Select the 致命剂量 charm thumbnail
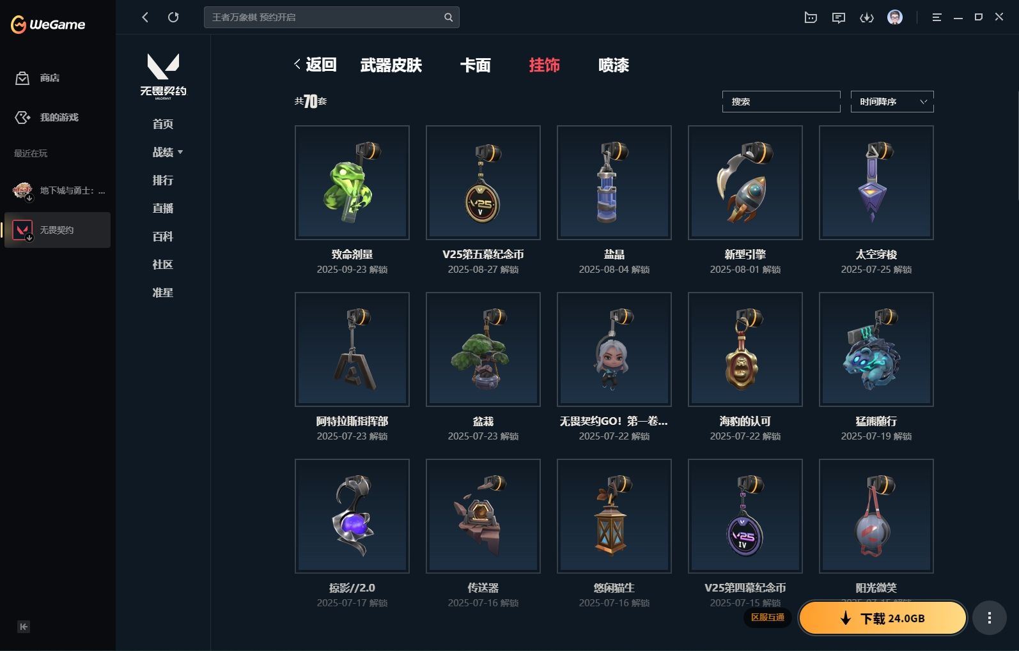1019x651 pixels. coord(352,183)
